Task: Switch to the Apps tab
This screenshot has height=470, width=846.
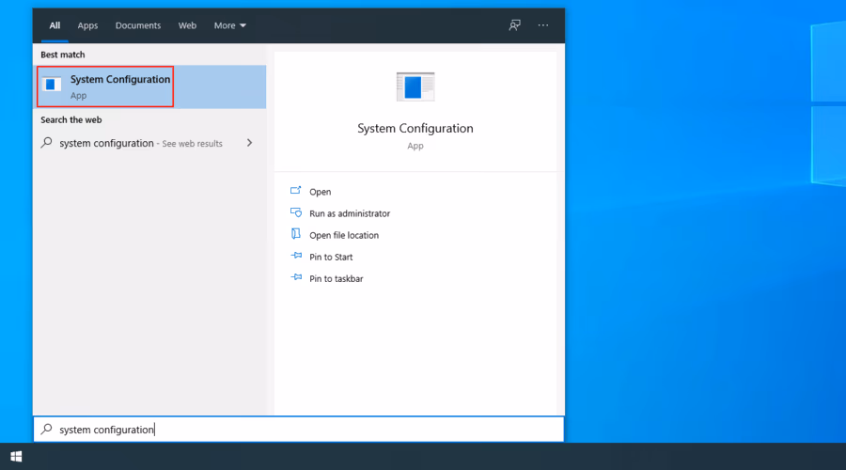Action: [87, 25]
